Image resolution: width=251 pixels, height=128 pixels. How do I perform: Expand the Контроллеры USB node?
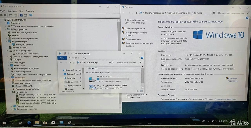(x=9, y=71)
